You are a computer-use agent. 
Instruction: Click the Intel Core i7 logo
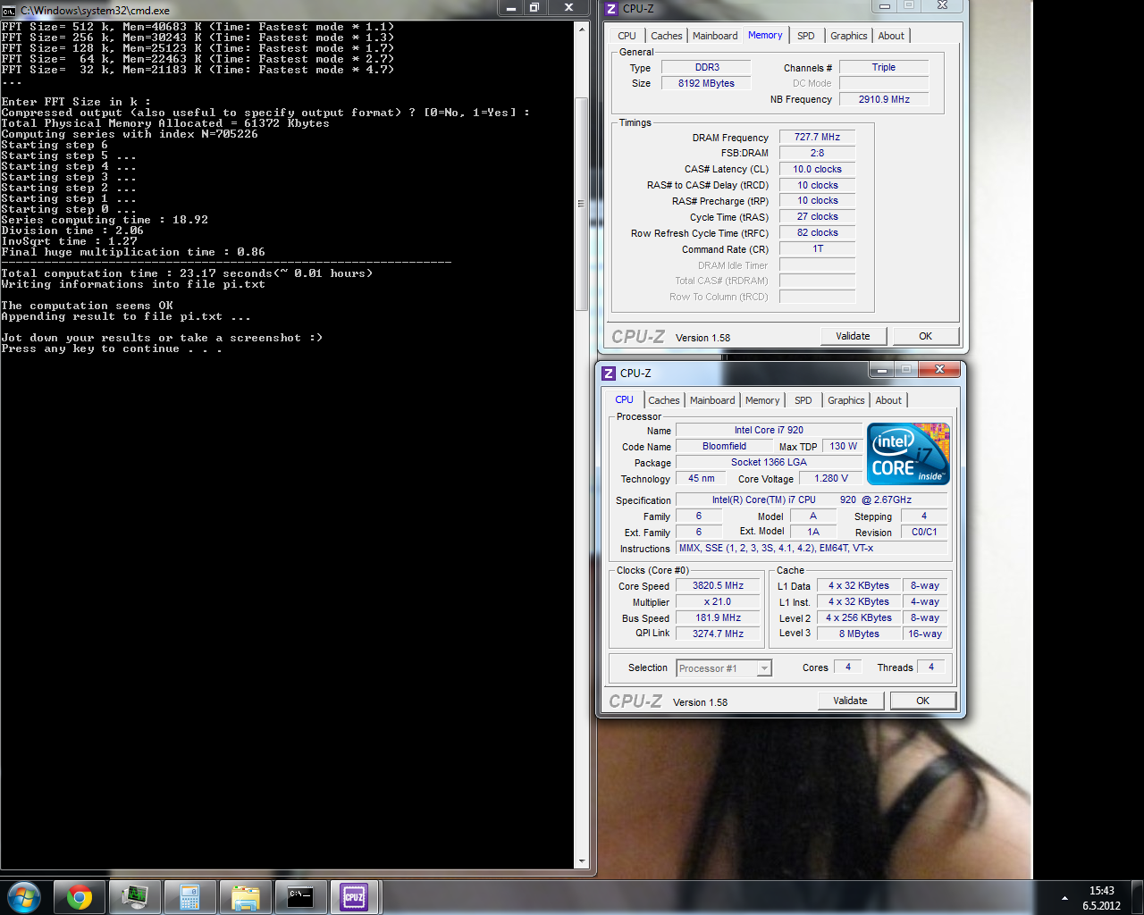pos(909,454)
